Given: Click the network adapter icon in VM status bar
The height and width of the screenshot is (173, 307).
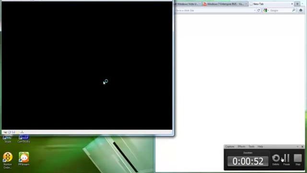Looking at the screenshot, I should (22, 132).
